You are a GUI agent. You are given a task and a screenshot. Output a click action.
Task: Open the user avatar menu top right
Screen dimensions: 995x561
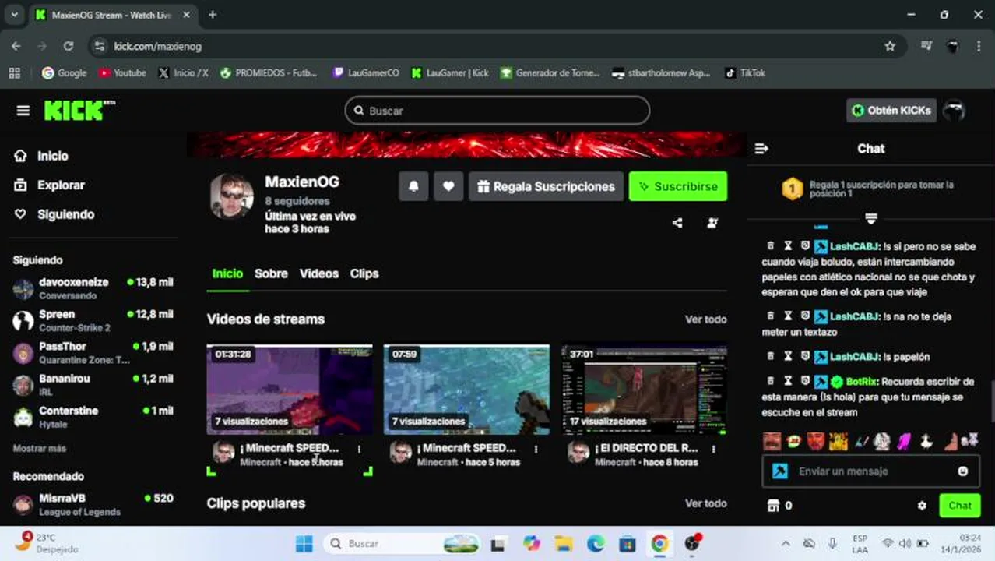coord(954,111)
